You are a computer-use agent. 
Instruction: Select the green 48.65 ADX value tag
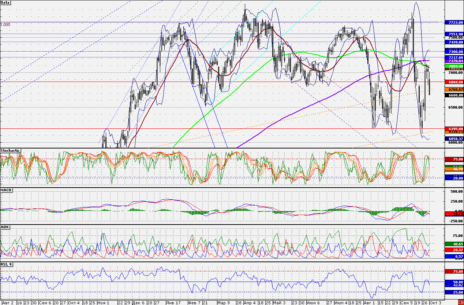pyautogui.click(x=453, y=244)
